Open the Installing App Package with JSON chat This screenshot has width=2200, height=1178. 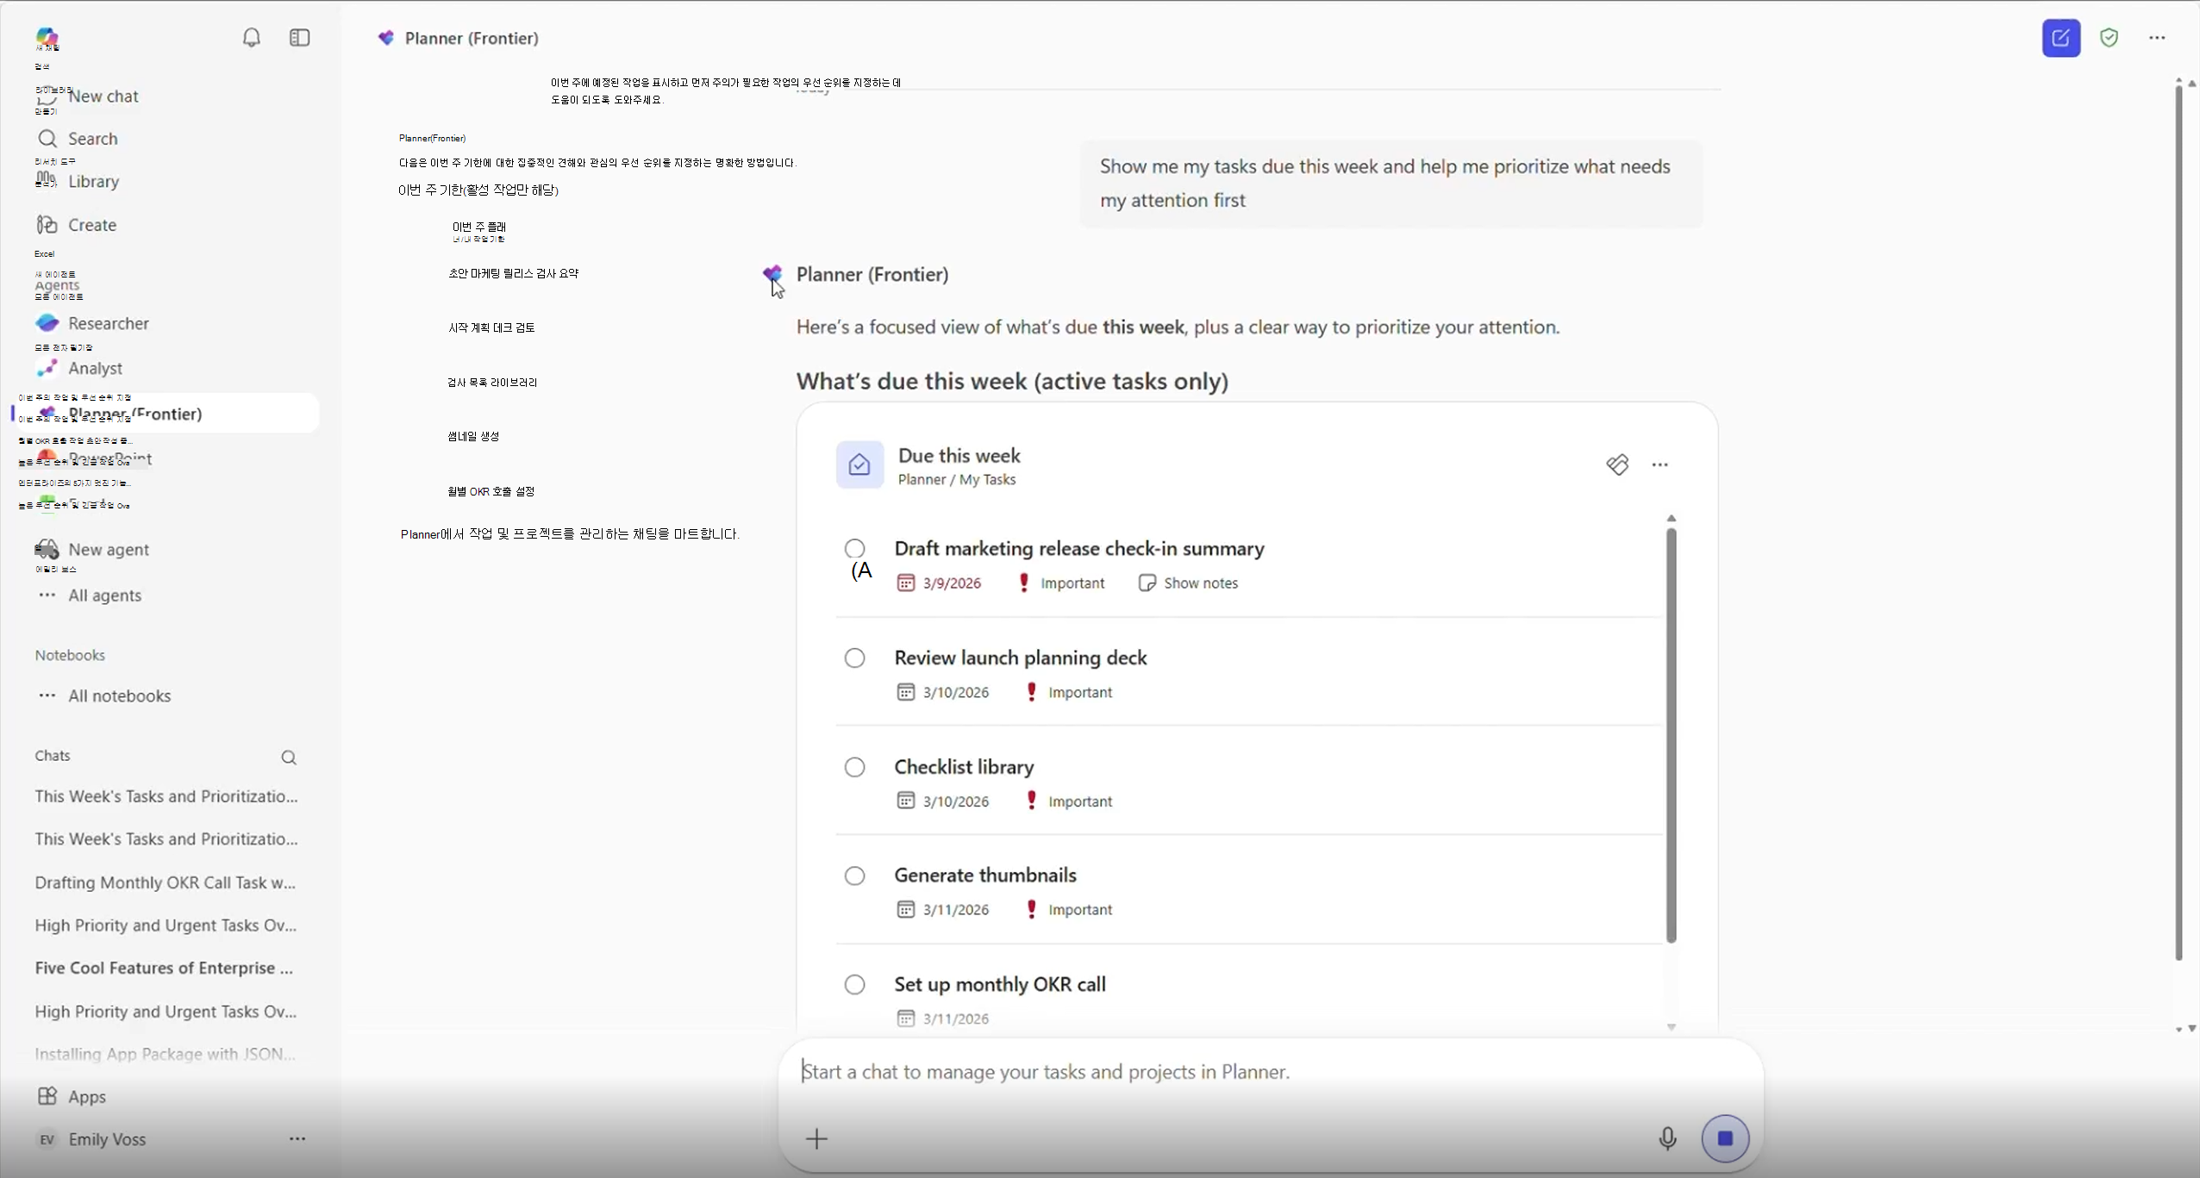click(x=166, y=1054)
